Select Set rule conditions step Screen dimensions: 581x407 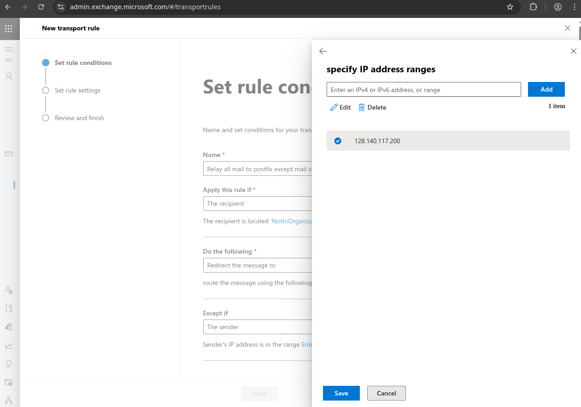point(83,63)
